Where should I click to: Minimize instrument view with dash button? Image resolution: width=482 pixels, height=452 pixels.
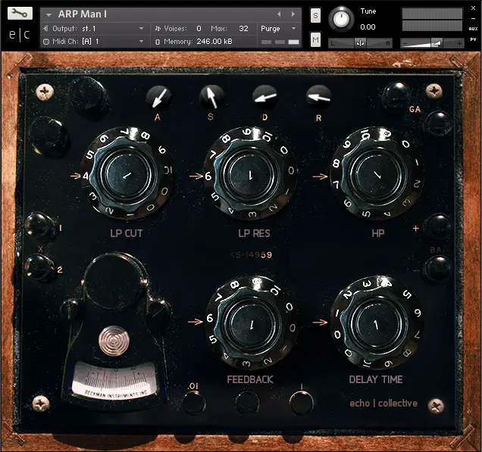pos(474,19)
